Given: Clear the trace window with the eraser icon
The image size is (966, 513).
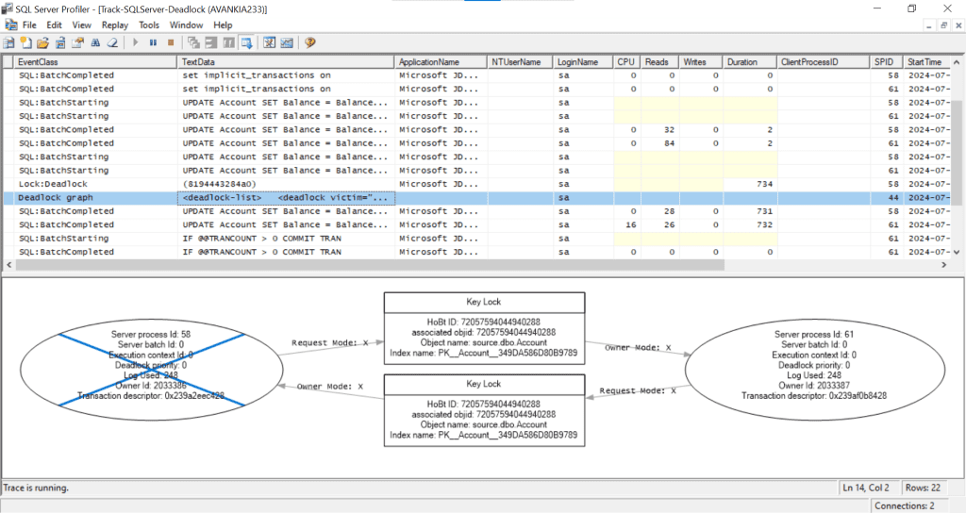Looking at the screenshot, I should [x=111, y=42].
